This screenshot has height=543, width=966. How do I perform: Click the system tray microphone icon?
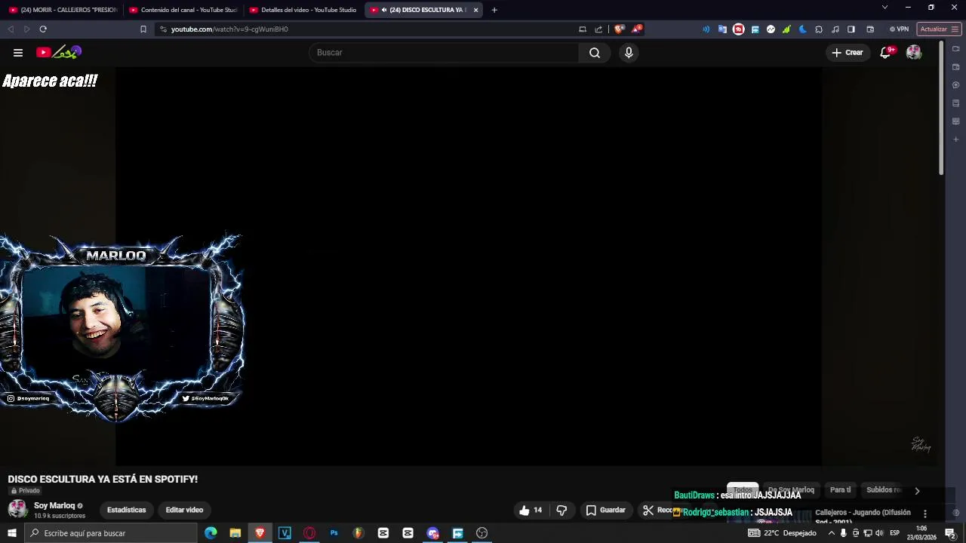coord(843,533)
